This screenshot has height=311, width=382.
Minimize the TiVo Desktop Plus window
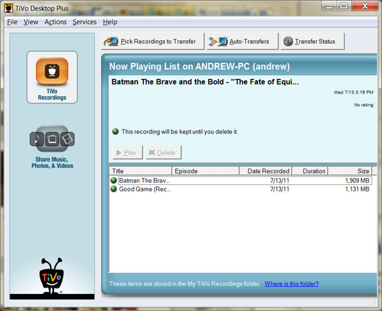click(x=329, y=6)
